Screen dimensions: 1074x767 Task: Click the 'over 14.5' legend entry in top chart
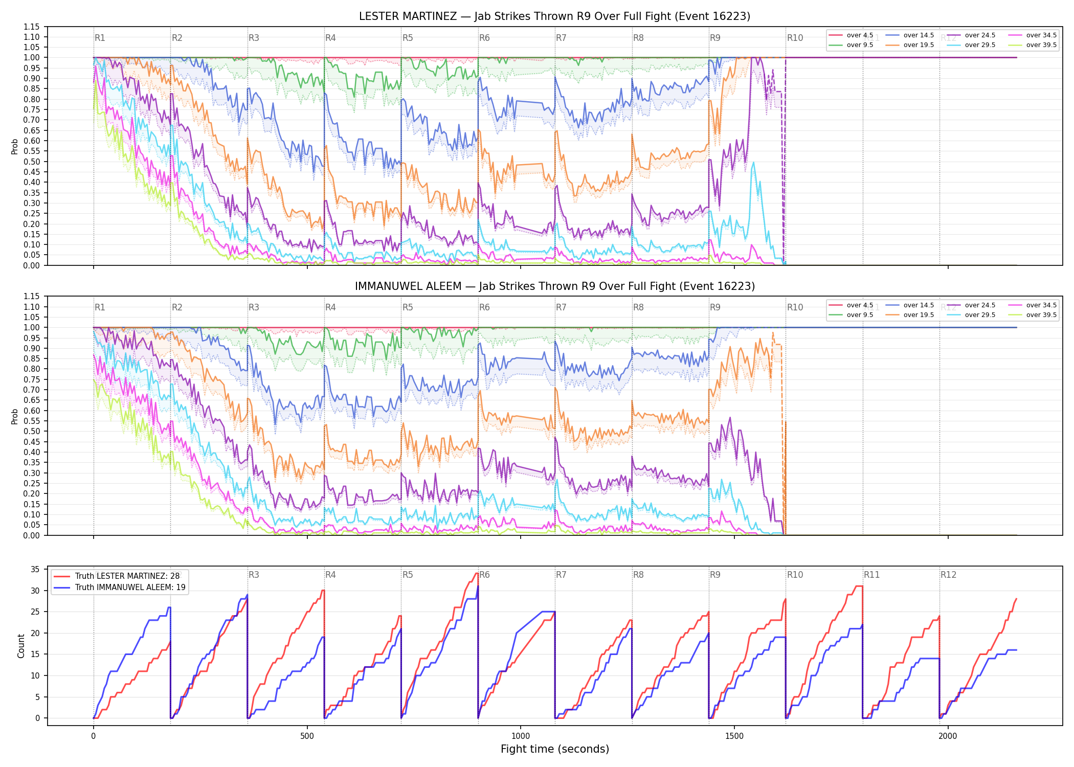pos(909,35)
